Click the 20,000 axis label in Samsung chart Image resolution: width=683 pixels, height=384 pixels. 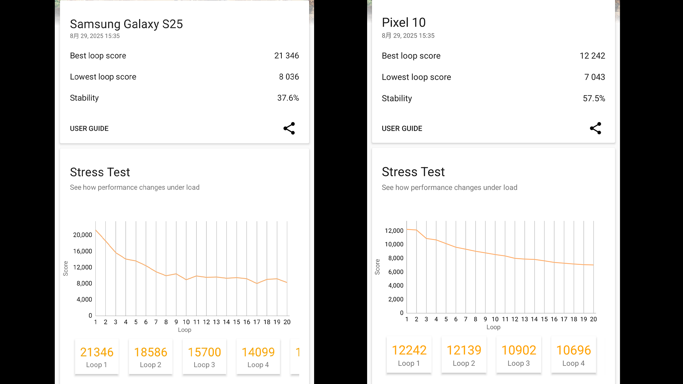83,235
